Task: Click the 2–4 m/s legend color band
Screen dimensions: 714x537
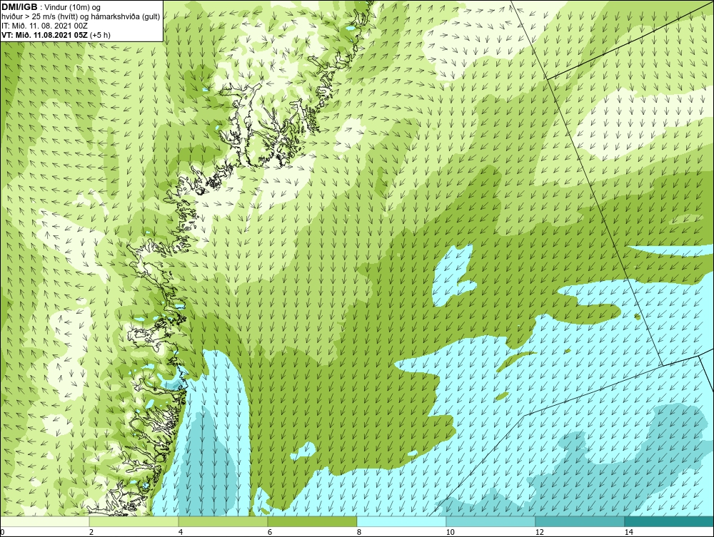Action: [134, 521]
